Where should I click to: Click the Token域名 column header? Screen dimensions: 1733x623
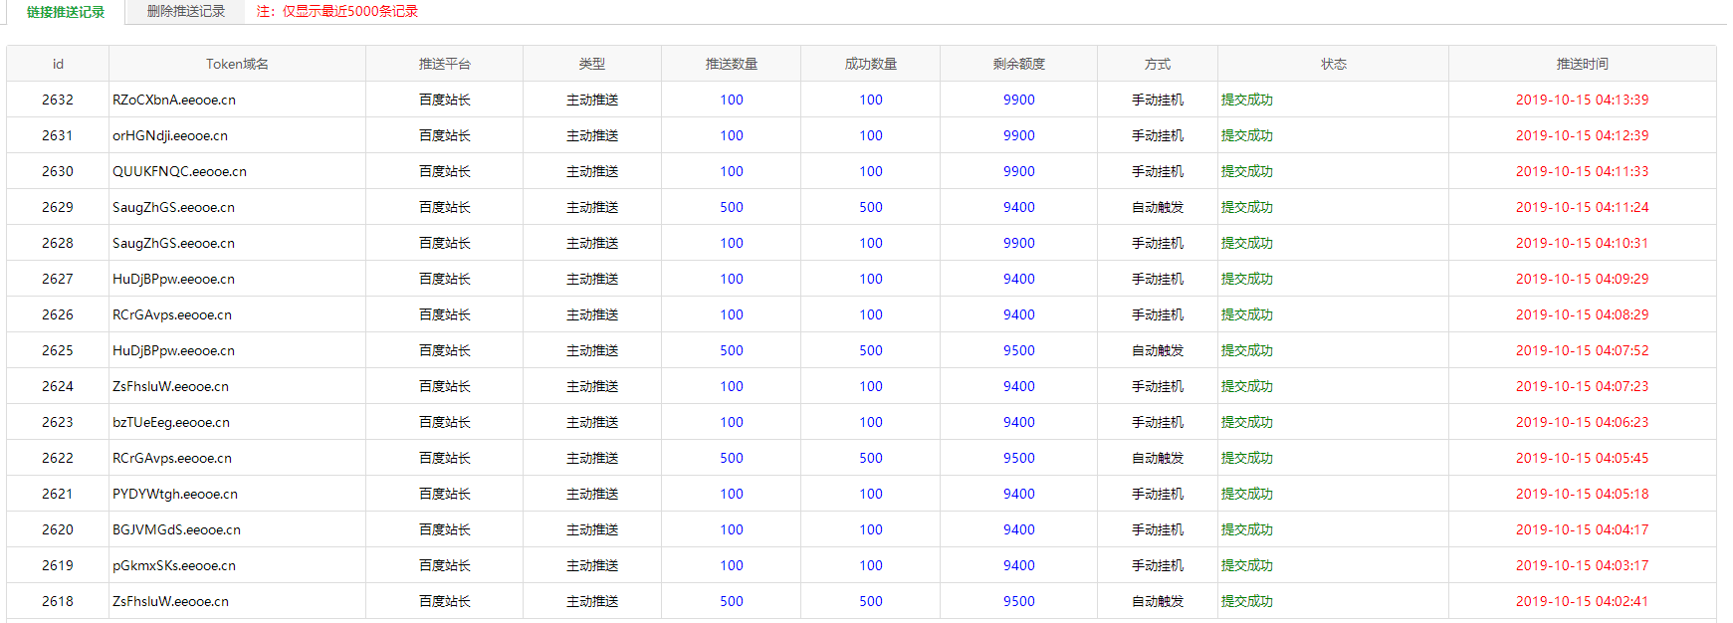pos(237,64)
